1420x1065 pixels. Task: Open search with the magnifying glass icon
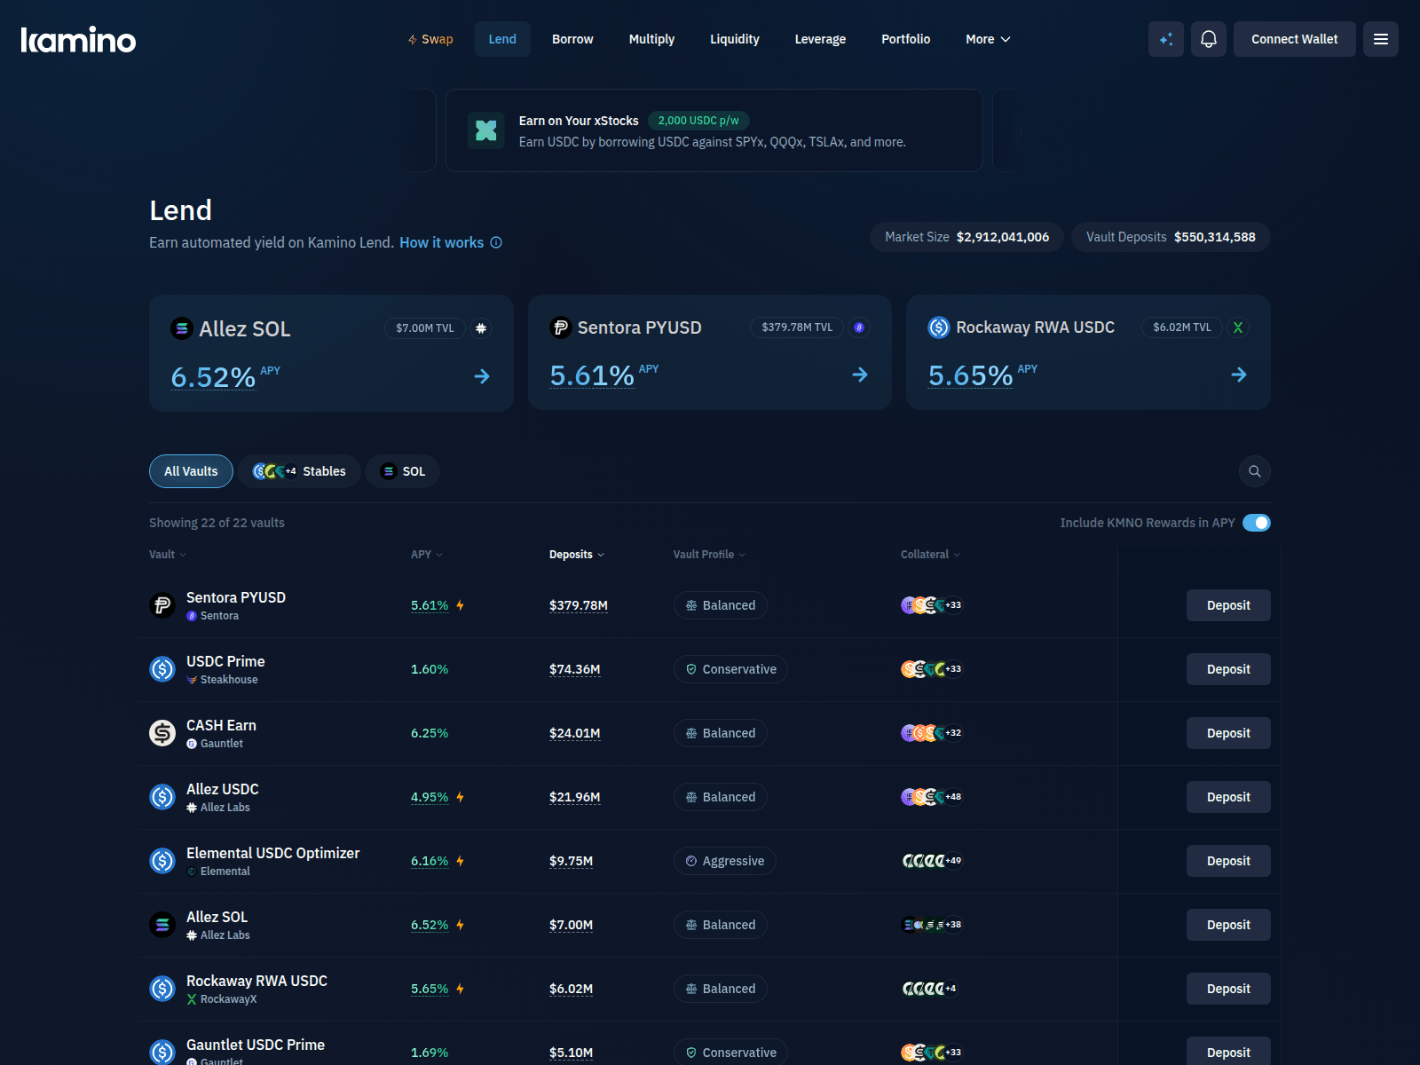coord(1254,471)
